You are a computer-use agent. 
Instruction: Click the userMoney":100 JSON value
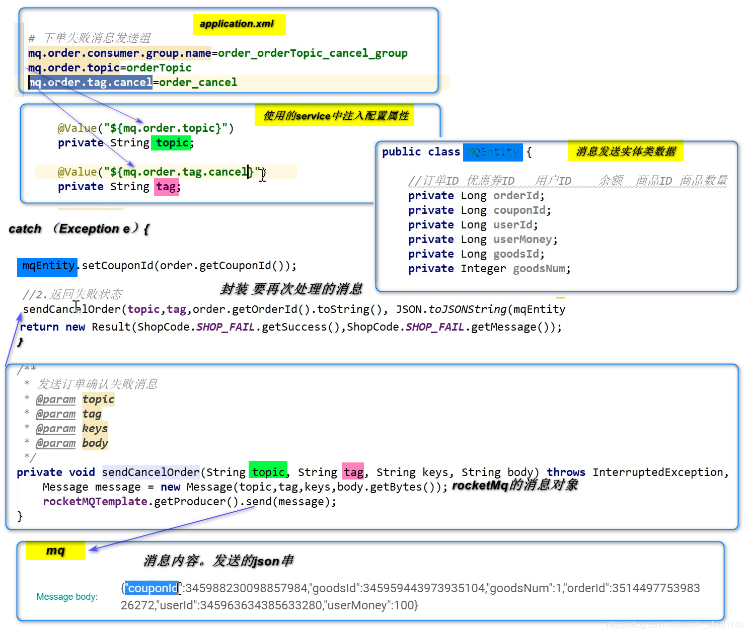pos(370,605)
